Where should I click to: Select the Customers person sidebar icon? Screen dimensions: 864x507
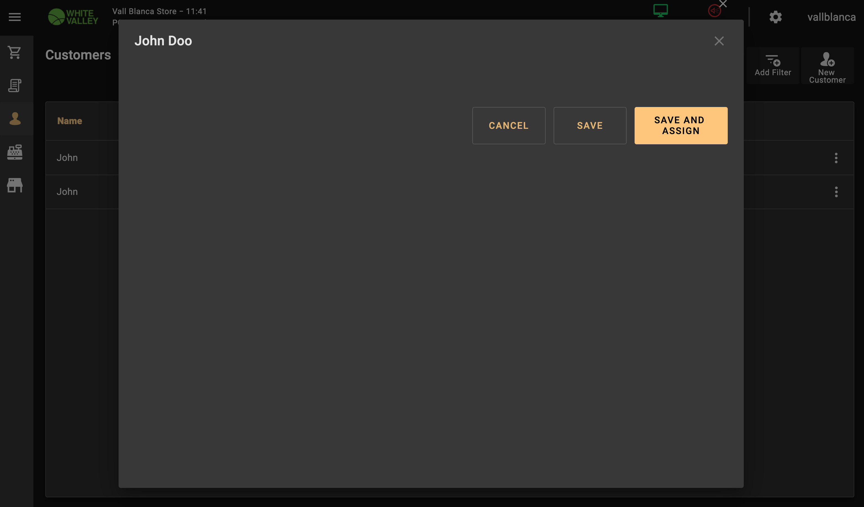point(15,119)
